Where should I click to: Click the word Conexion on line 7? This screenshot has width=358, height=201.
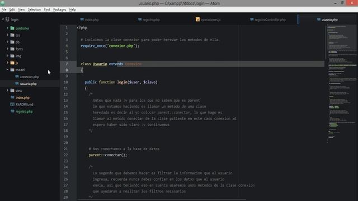[133, 64]
